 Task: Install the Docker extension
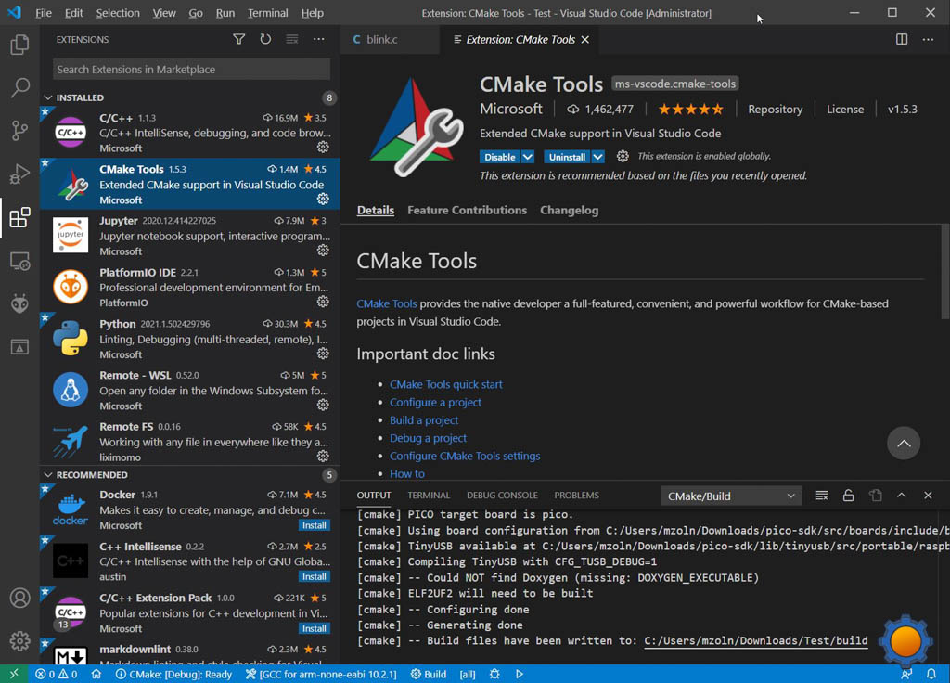pyautogui.click(x=314, y=524)
